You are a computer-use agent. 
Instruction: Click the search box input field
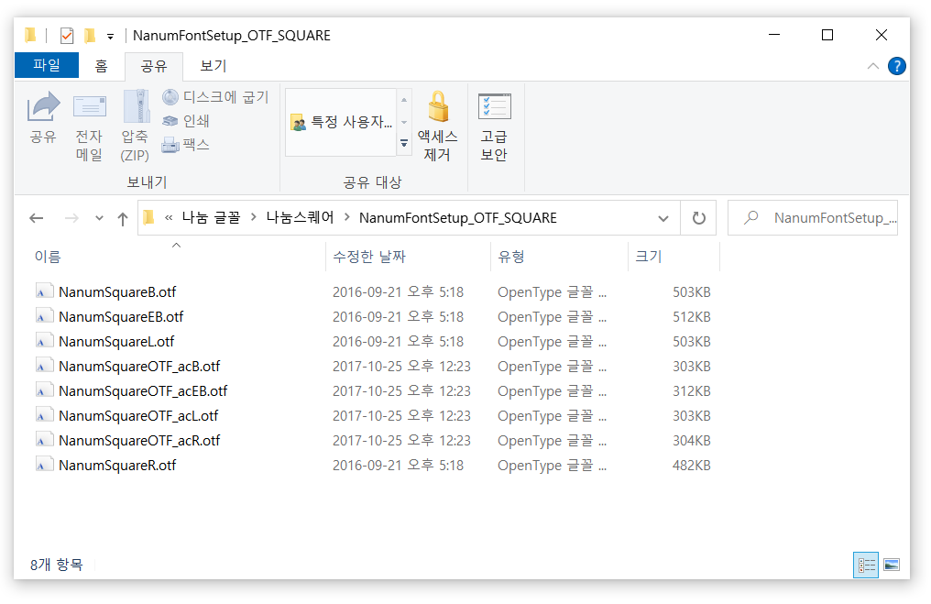coord(813,218)
